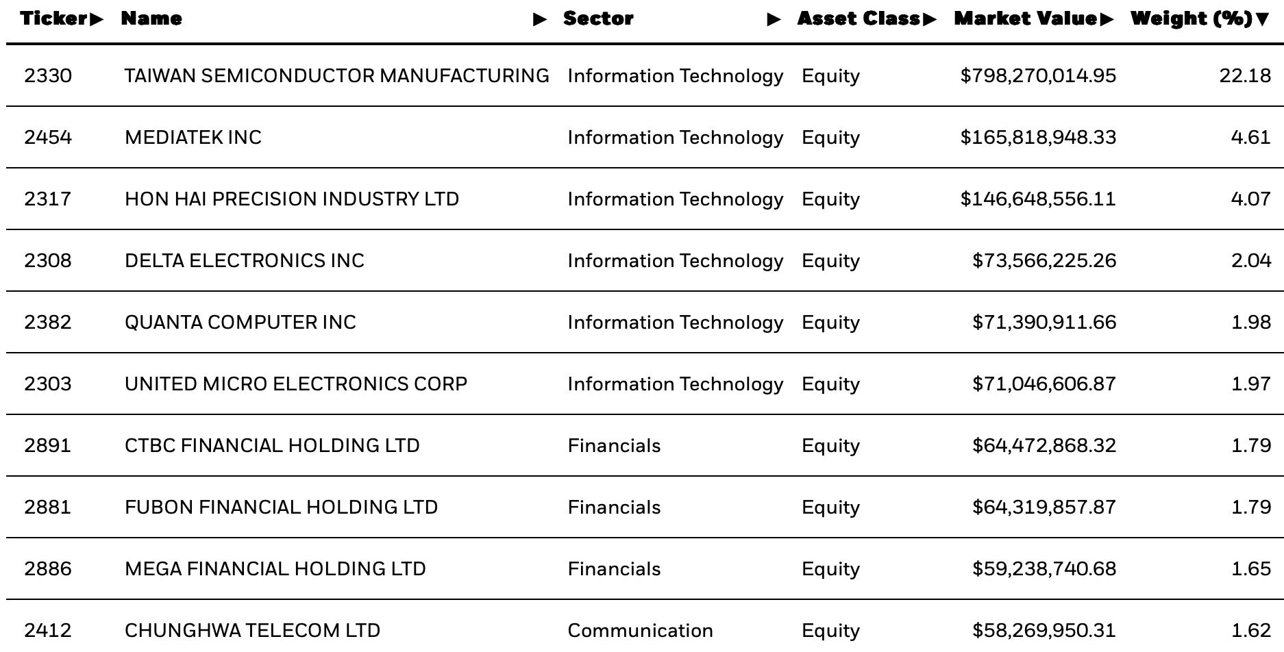Select HON HAI PRECISION INDUSTRY LTD

[x=292, y=199]
